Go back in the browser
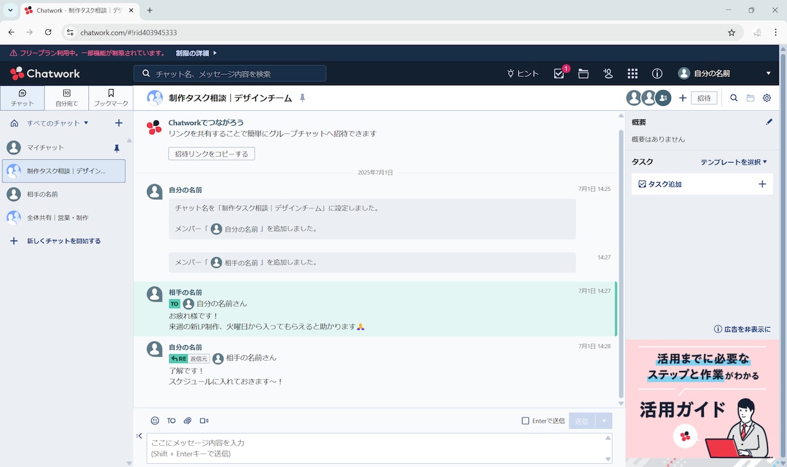 11,32
